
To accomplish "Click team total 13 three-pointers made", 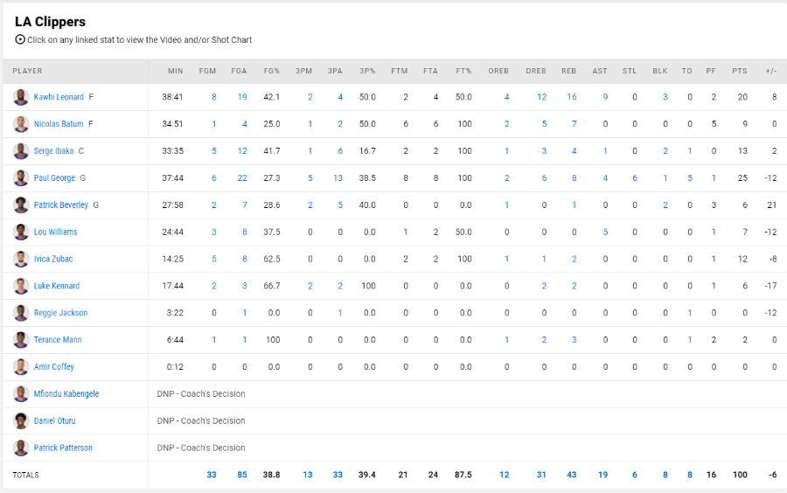I will coord(308,475).
